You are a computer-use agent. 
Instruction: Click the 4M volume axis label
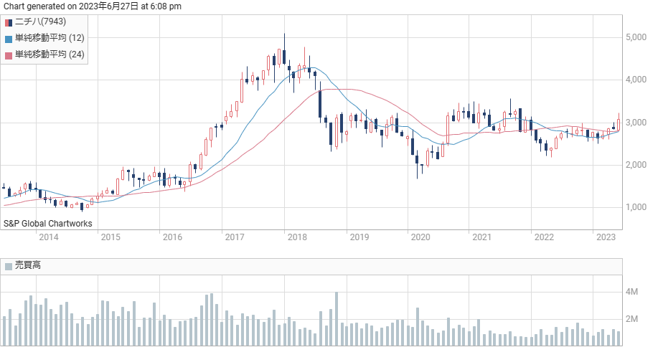coord(631,292)
